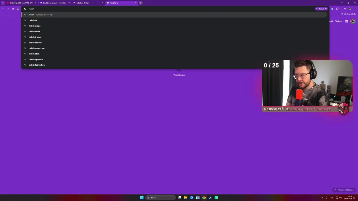Viewport: 358px width, 201px height.
Task: Click the microphone tray icon
Action: tap(326, 198)
